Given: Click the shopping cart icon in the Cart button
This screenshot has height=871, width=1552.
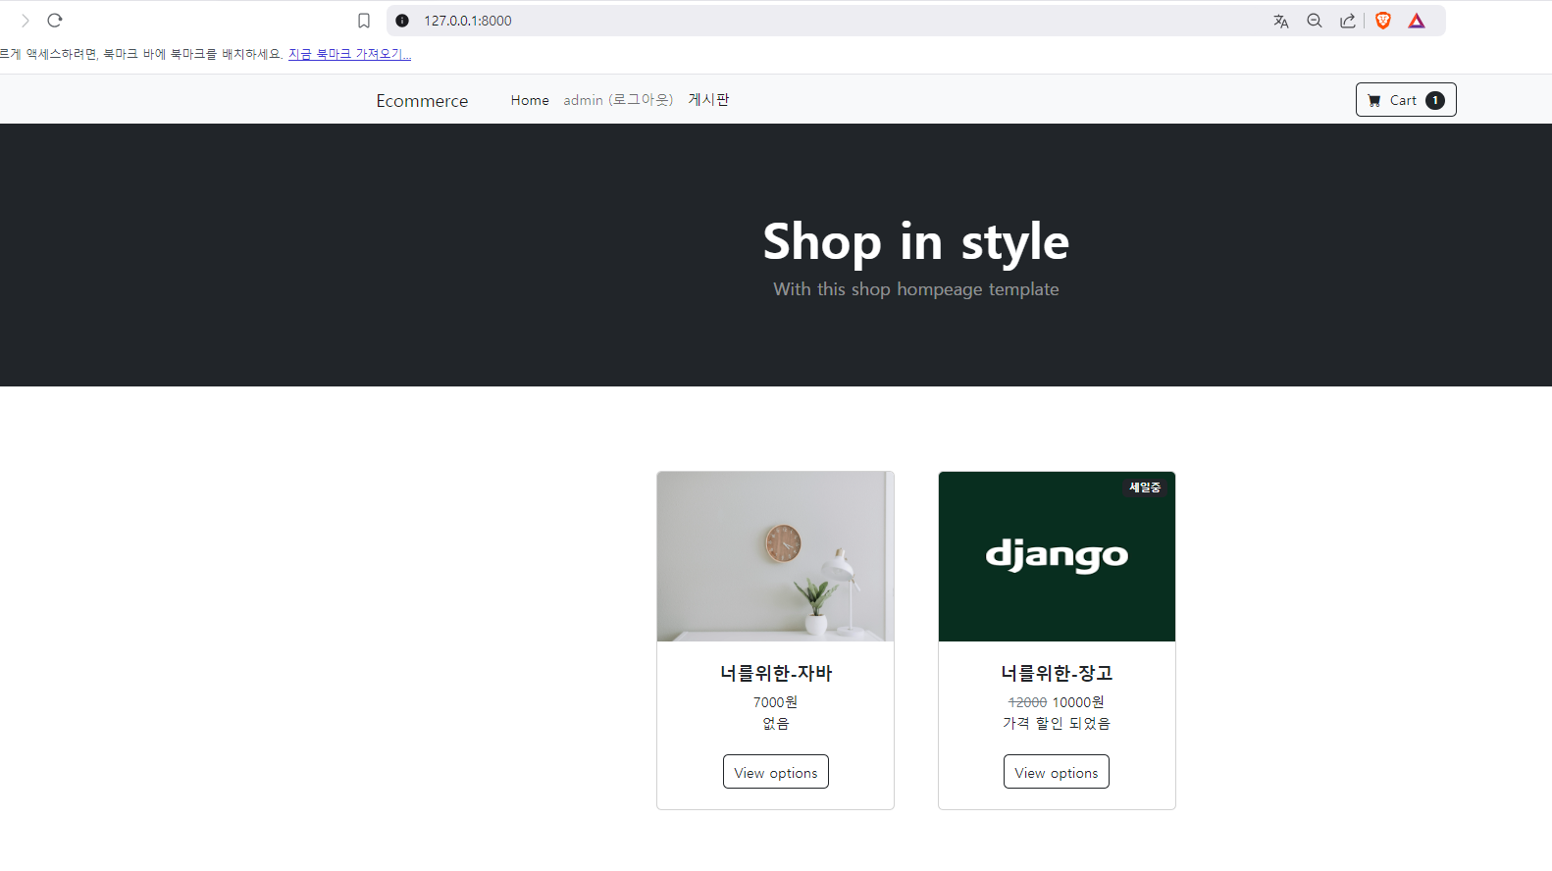Looking at the screenshot, I should pos(1374,100).
